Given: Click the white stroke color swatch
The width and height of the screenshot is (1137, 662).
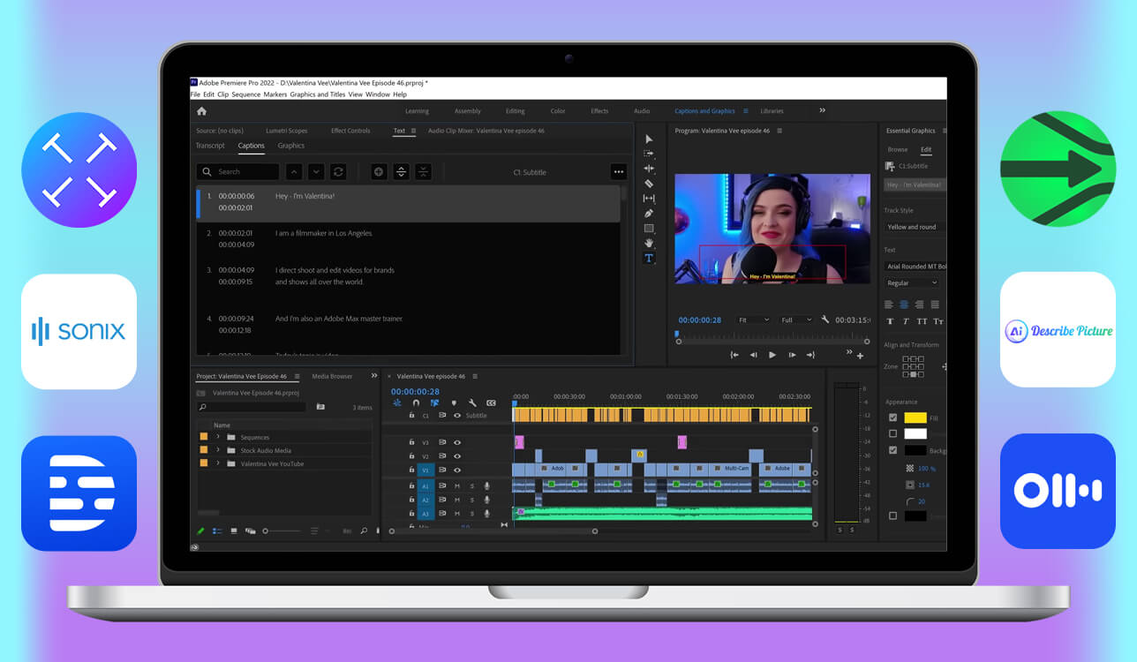Looking at the screenshot, I should [x=915, y=433].
